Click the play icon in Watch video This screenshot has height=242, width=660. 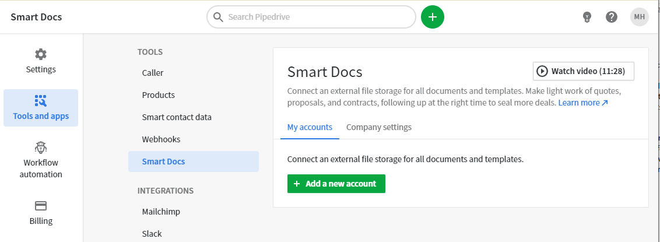(542, 71)
